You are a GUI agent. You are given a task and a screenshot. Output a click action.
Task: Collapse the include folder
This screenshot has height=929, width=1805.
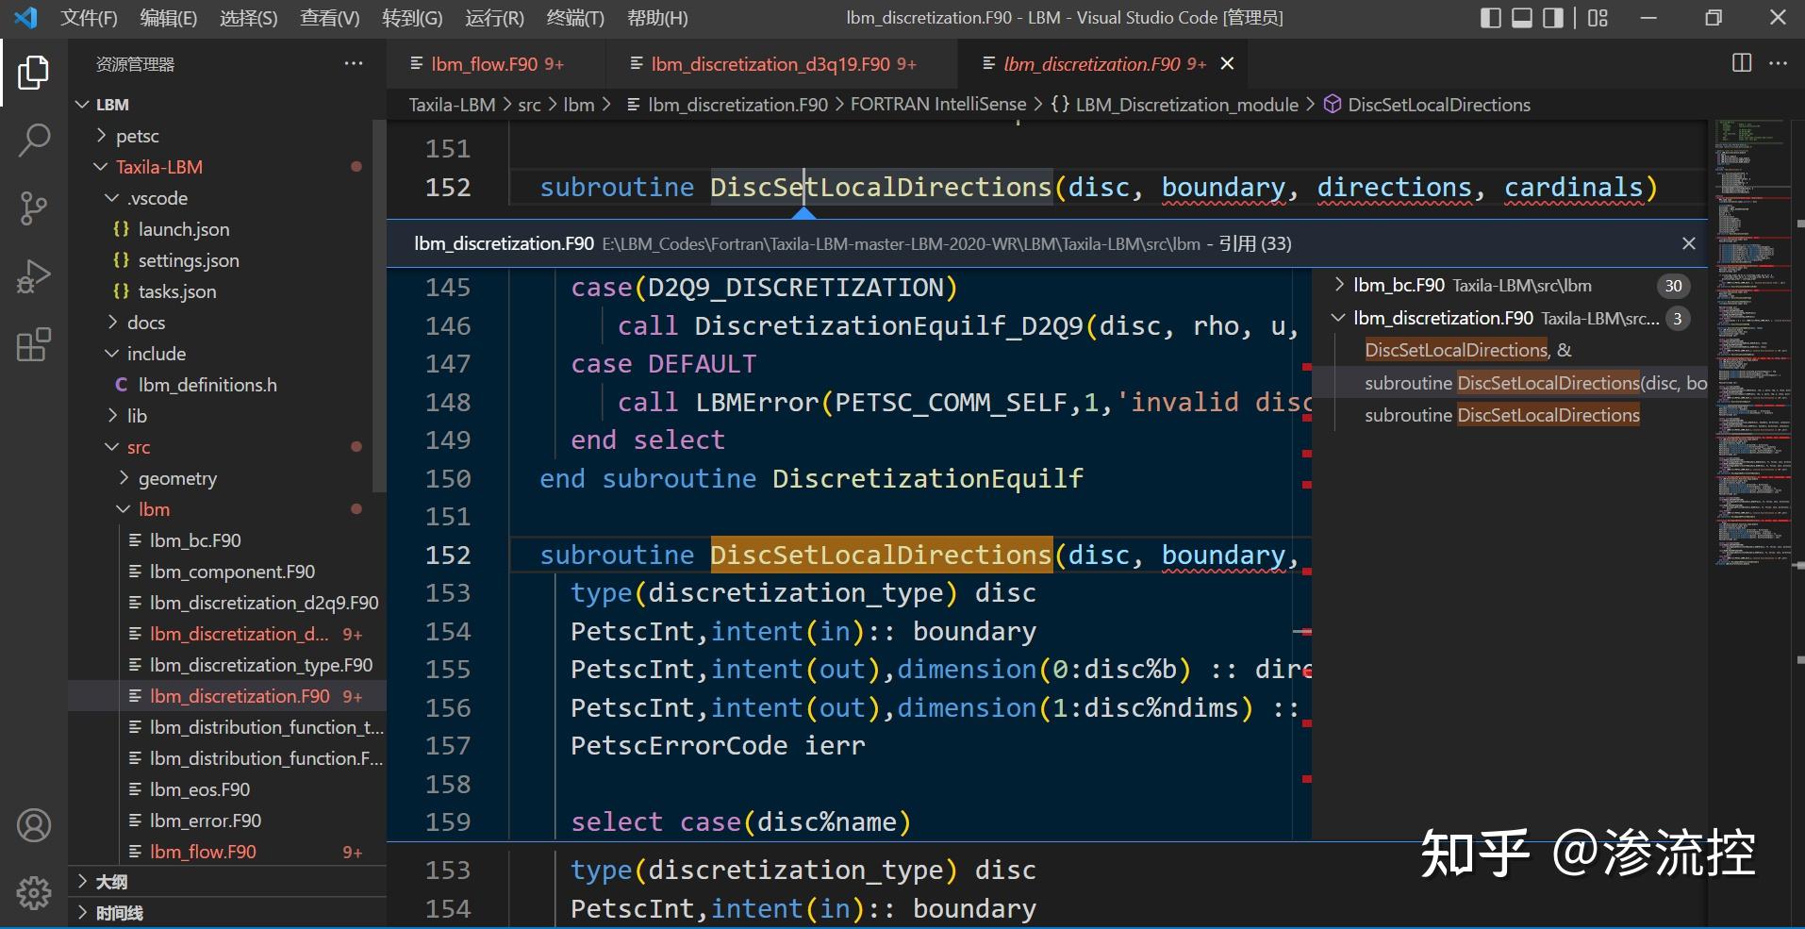point(156,354)
